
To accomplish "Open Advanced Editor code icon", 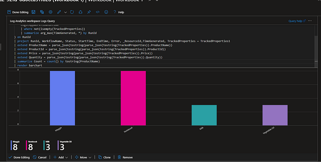I will 98,12.
